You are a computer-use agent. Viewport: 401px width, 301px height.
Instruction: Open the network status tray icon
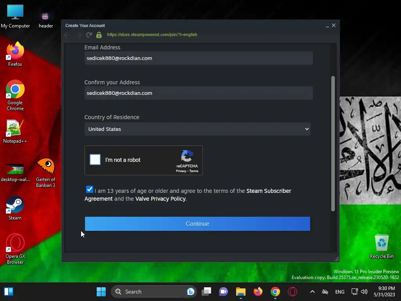354,292
